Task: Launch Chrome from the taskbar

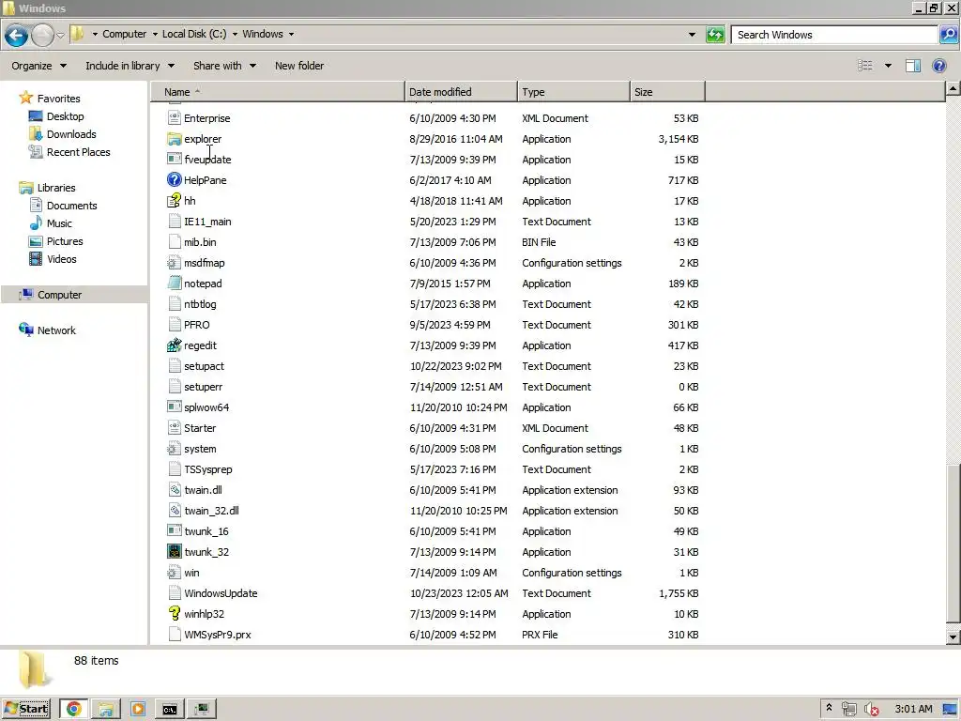Action: tap(74, 710)
